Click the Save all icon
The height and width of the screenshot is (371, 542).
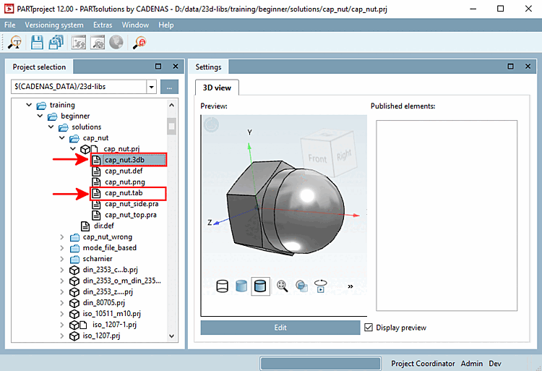tap(56, 43)
